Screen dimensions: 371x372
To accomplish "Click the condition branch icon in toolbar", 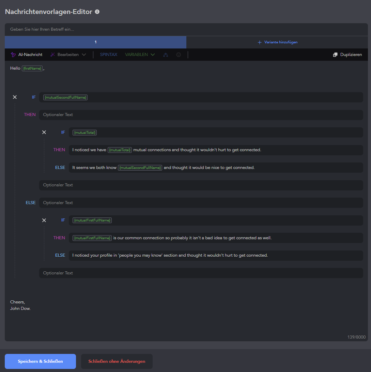I will [x=166, y=55].
